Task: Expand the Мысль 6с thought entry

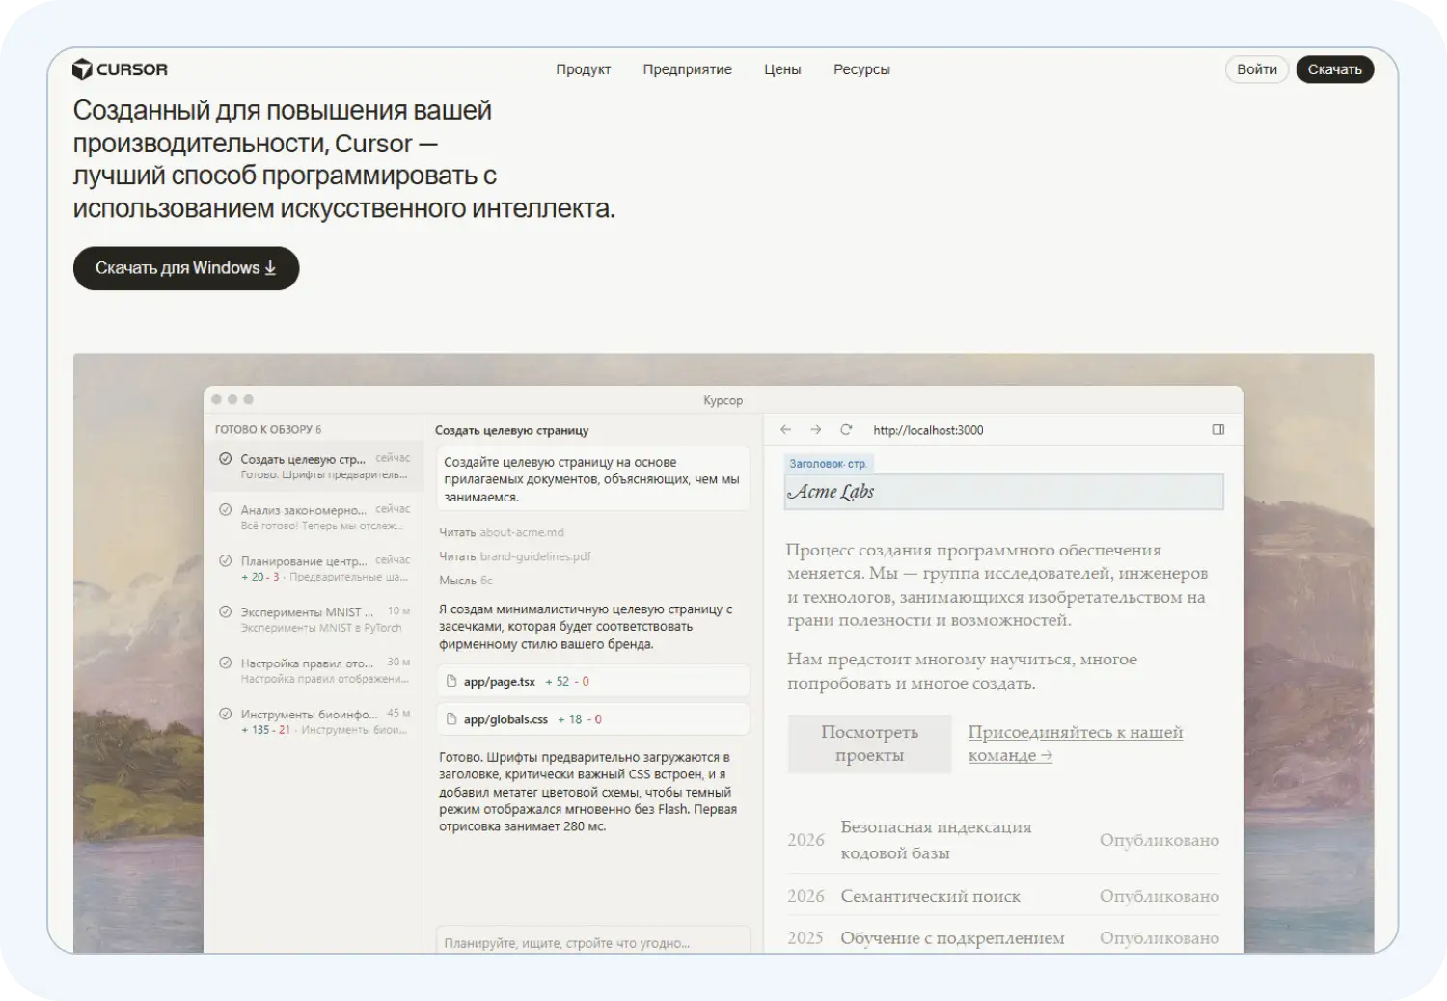Action: [466, 581]
